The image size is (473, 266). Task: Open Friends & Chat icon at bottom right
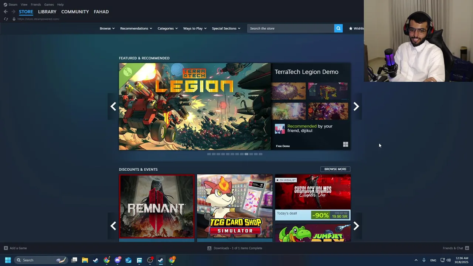click(x=467, y=248)
